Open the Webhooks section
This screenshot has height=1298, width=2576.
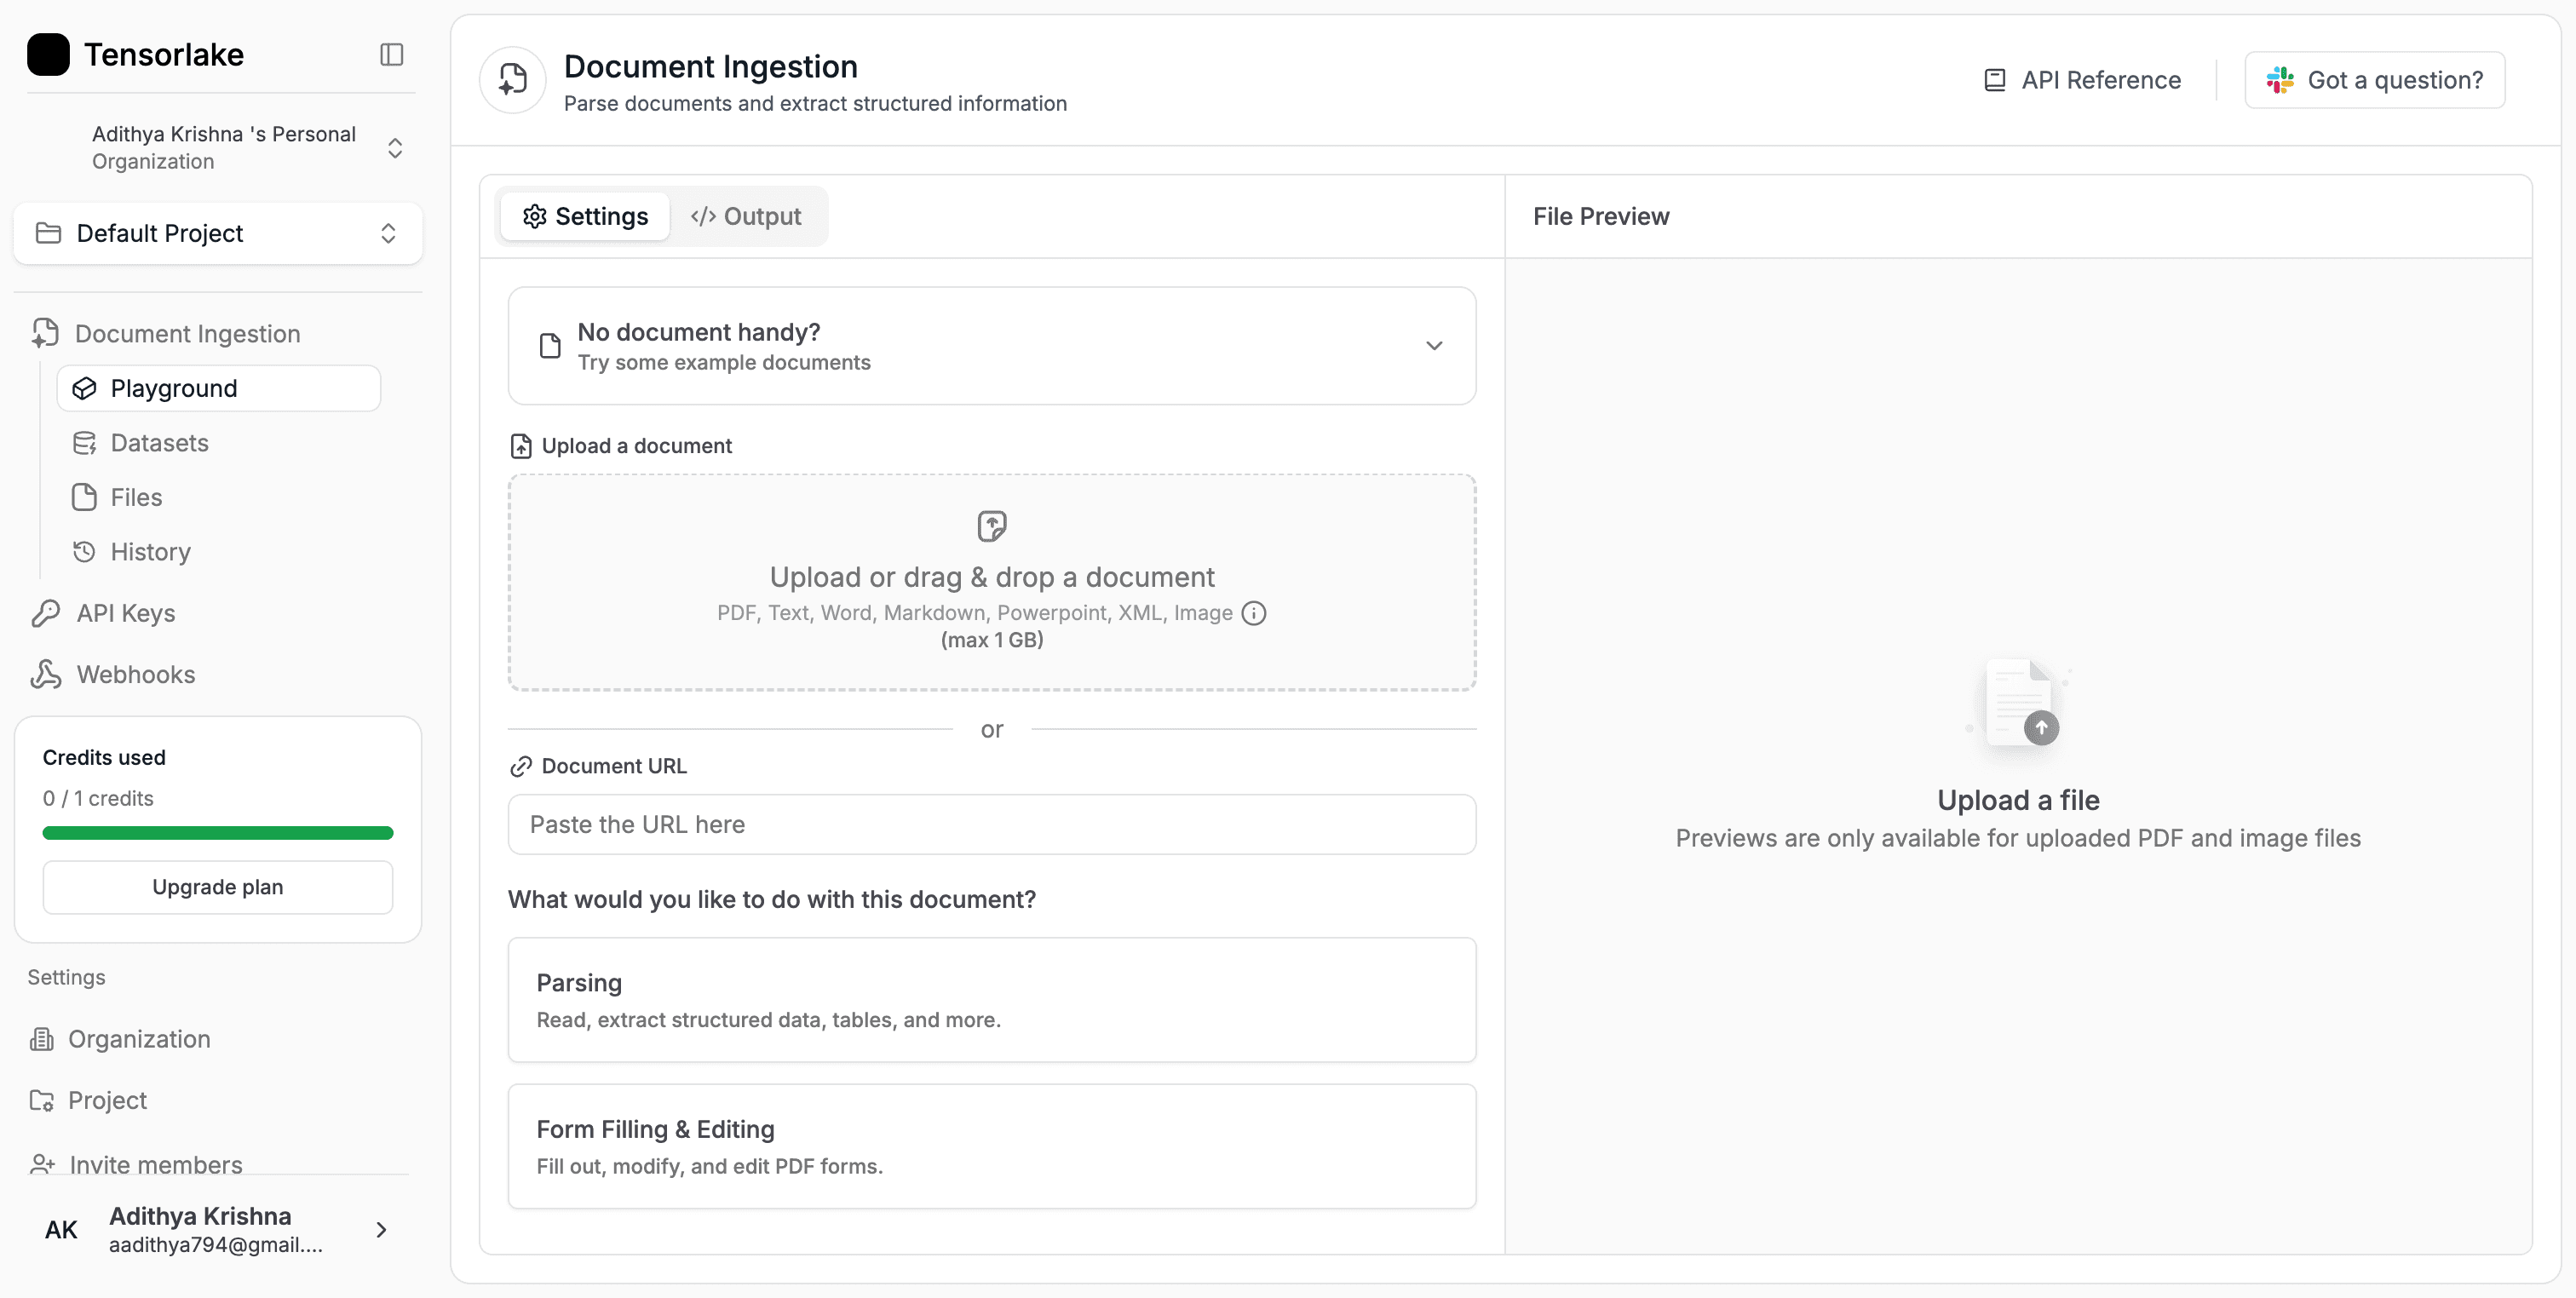(135, 675)
